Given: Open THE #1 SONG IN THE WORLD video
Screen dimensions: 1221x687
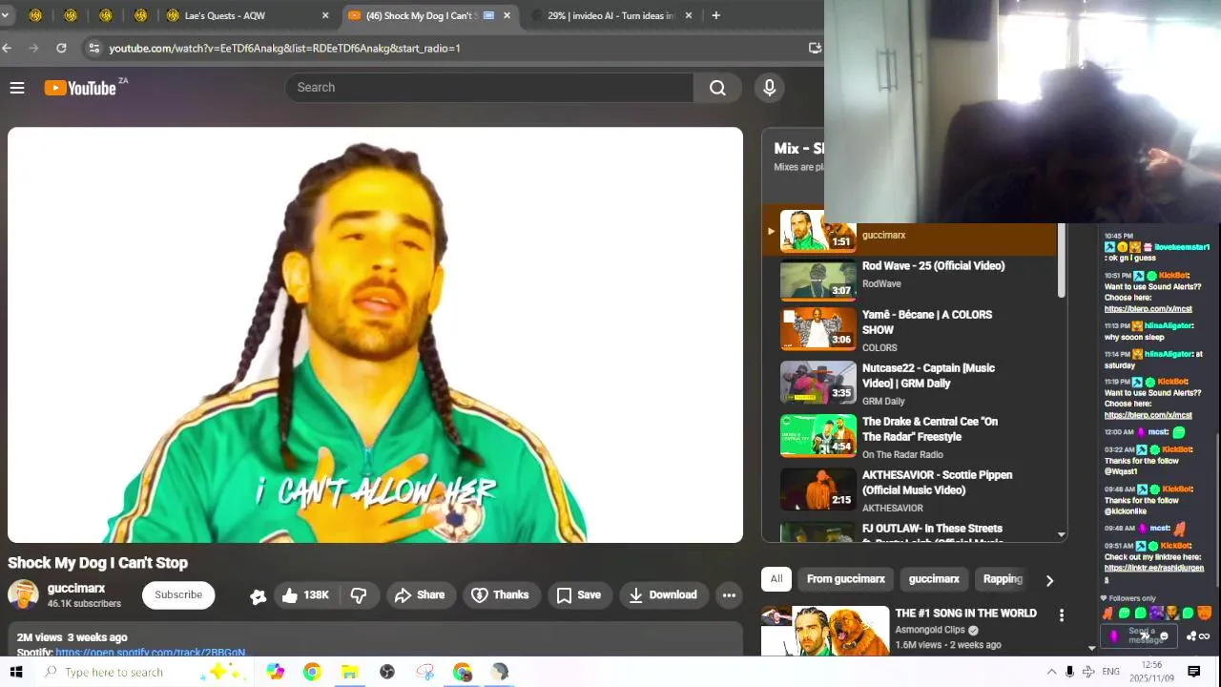Looking at the screenshot, I should coord(965,614).
